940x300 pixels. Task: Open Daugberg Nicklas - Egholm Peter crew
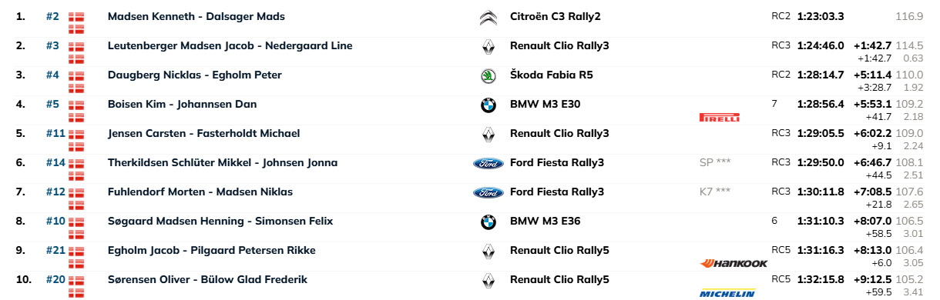(x=195, y=75)
